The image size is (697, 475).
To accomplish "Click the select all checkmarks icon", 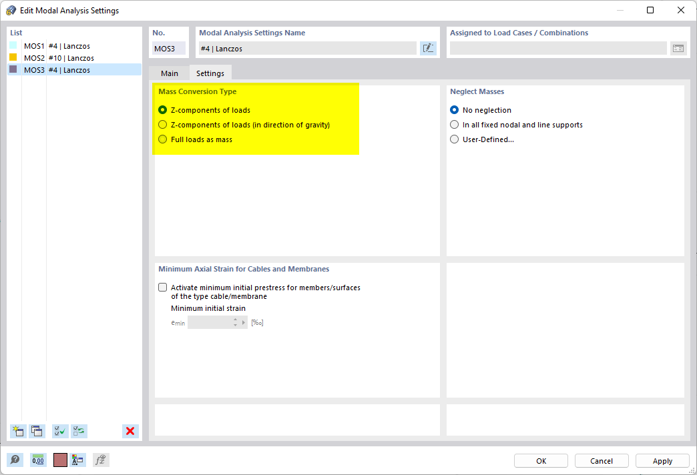I will click(x=60, y=431).
